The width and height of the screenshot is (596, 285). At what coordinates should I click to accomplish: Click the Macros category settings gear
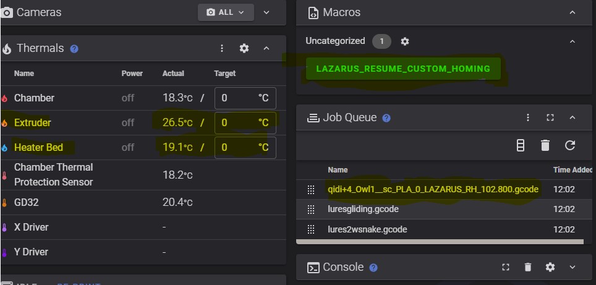tap(405, 41)
